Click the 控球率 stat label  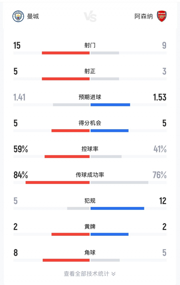tap(90, 149)
